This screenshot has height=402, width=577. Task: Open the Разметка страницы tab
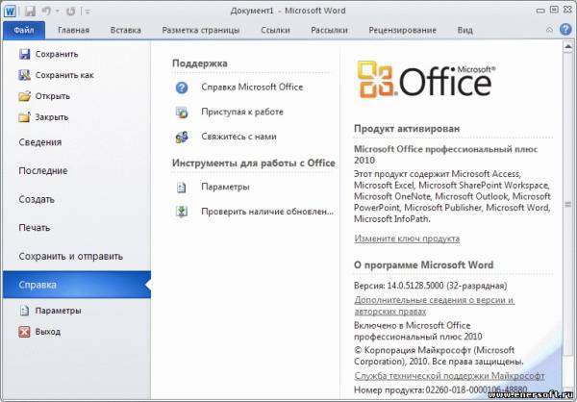click(201, 30)
